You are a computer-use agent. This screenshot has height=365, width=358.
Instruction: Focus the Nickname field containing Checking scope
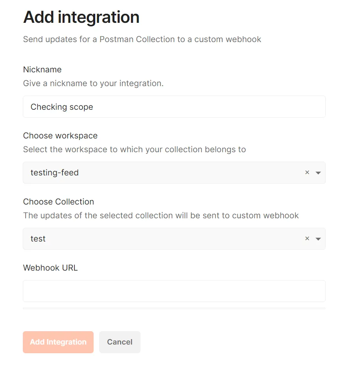pyautogui.click(x=174, y=107)
